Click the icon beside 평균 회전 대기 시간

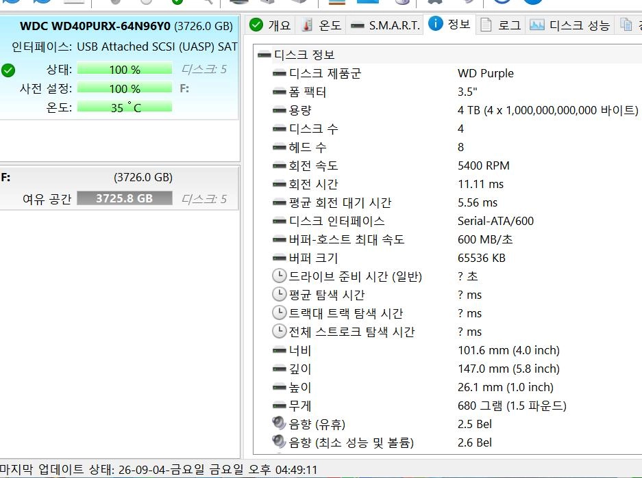coord(280,202)
